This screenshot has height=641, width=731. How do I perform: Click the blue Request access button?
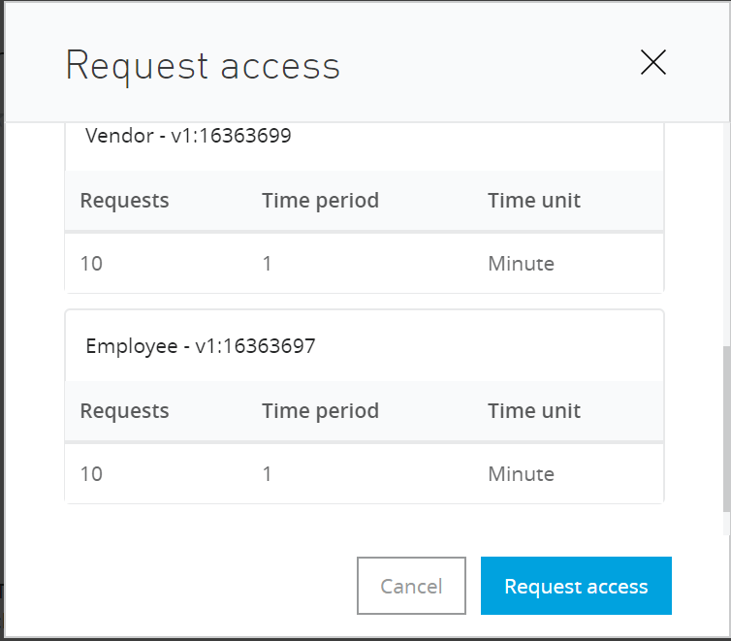pyautogui.click(x=576, y=586)
